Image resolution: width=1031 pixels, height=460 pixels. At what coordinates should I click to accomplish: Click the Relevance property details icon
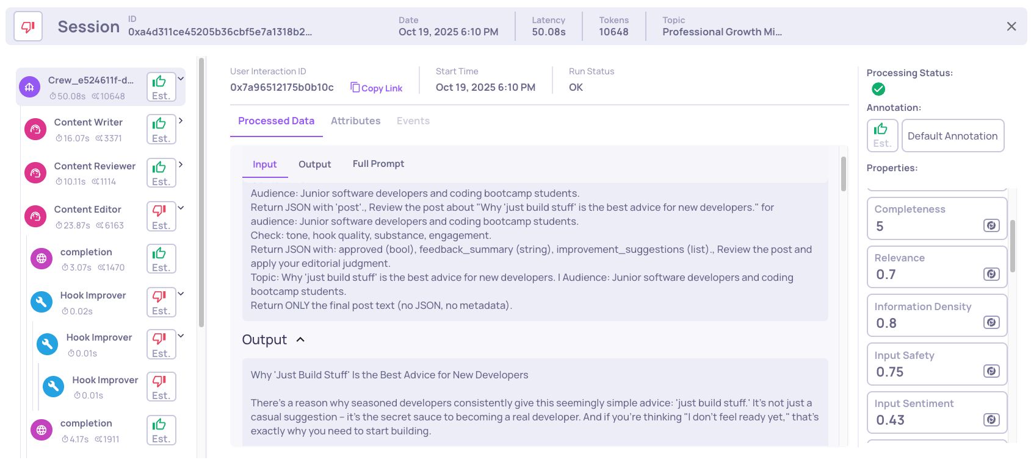coord(991,274)
